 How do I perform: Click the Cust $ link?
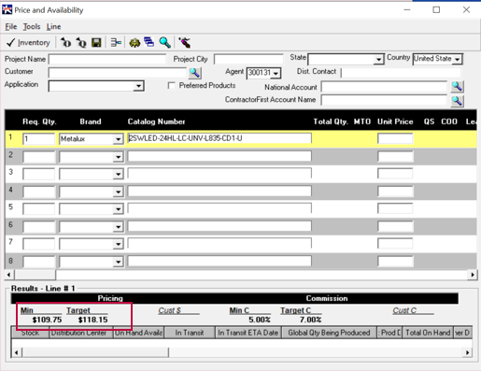[170, 310]
